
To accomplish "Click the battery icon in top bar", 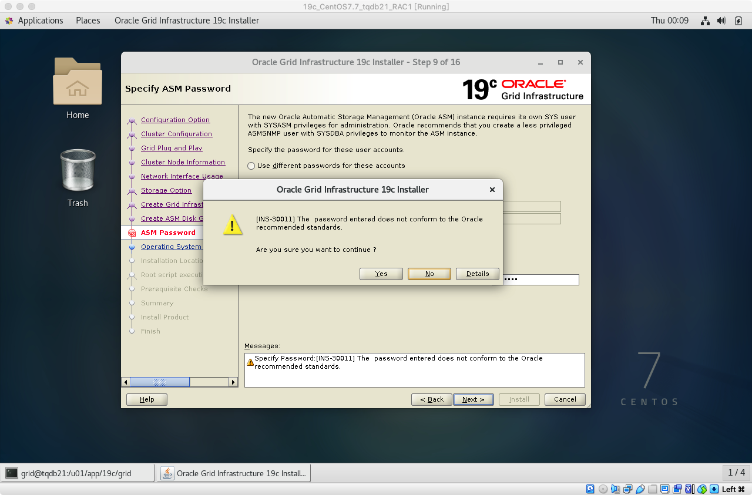I will coord(738,21).
